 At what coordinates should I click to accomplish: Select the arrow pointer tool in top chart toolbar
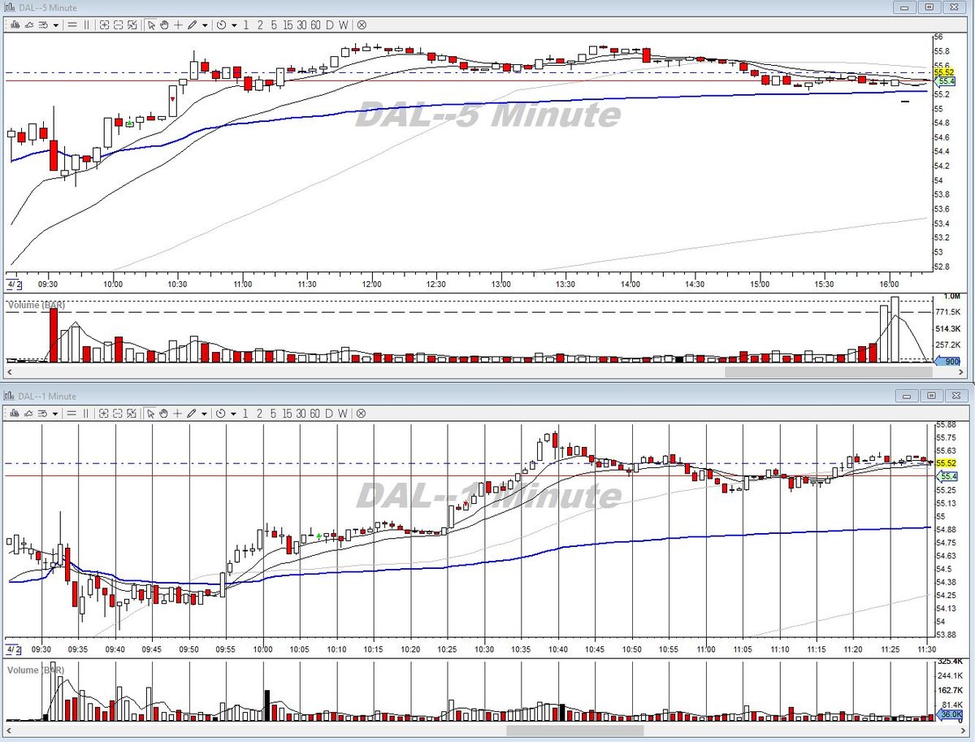coord(151,24)
